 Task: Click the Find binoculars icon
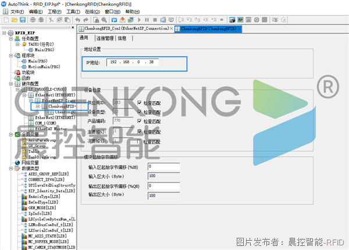(96, 20)
